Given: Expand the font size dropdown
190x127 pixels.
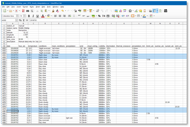Looking at the screenshot, I should point(24,16).
